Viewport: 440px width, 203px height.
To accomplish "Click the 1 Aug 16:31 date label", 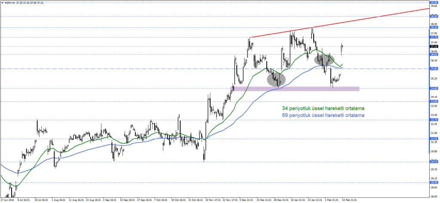I will [58, 200].
